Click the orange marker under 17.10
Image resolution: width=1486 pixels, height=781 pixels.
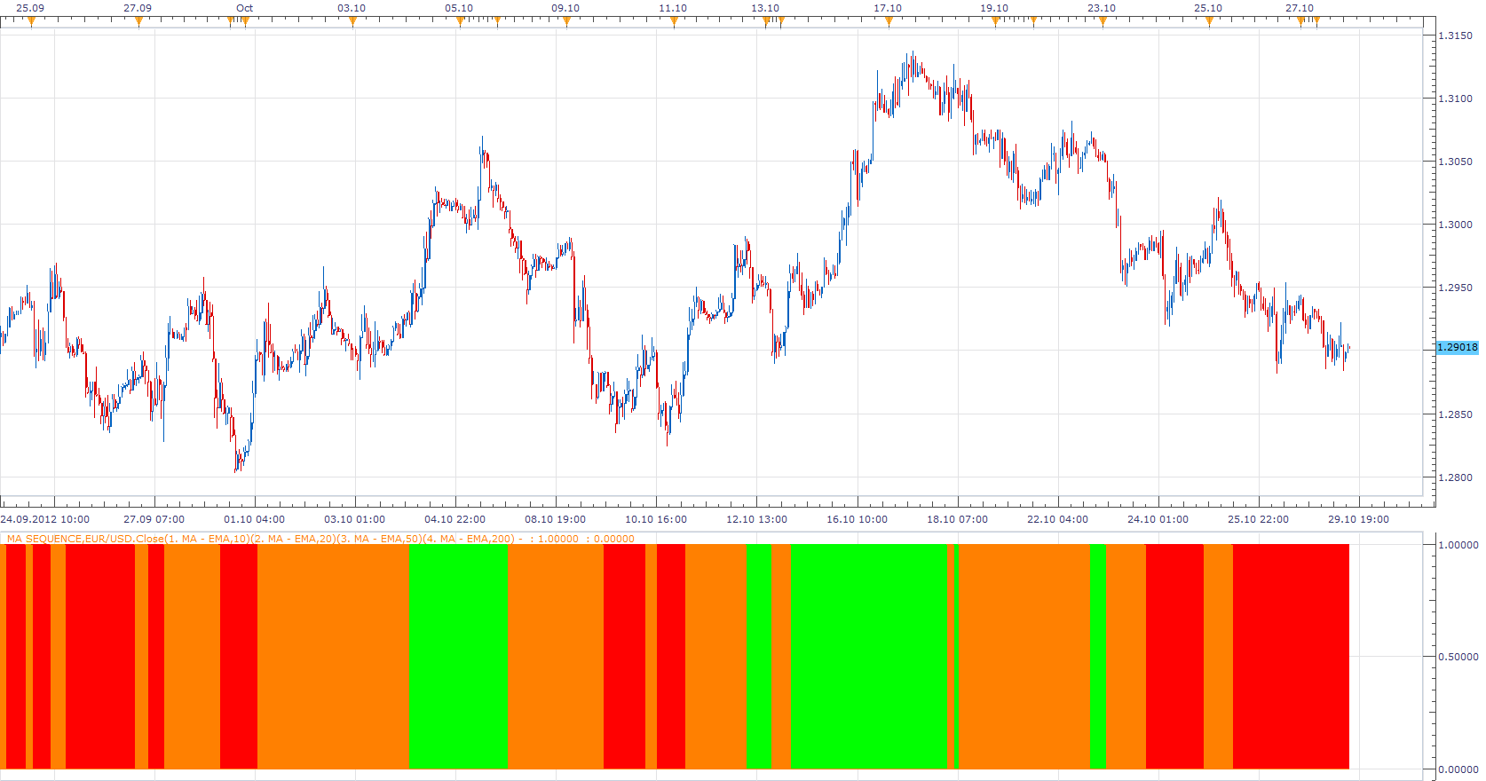[889, 22]
